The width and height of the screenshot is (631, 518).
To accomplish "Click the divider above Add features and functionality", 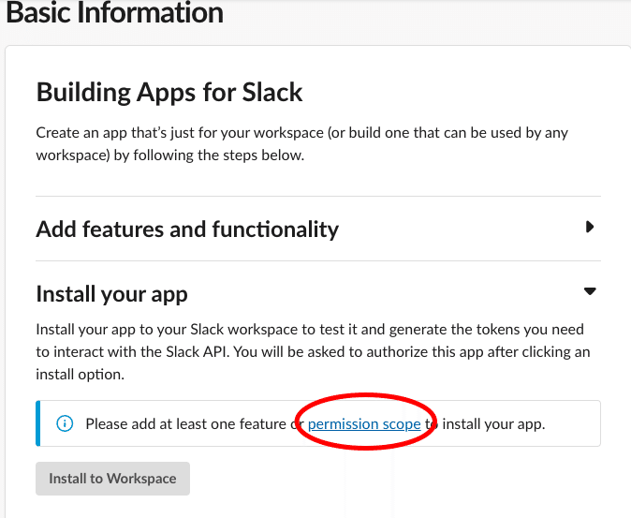I will point(317,197).
